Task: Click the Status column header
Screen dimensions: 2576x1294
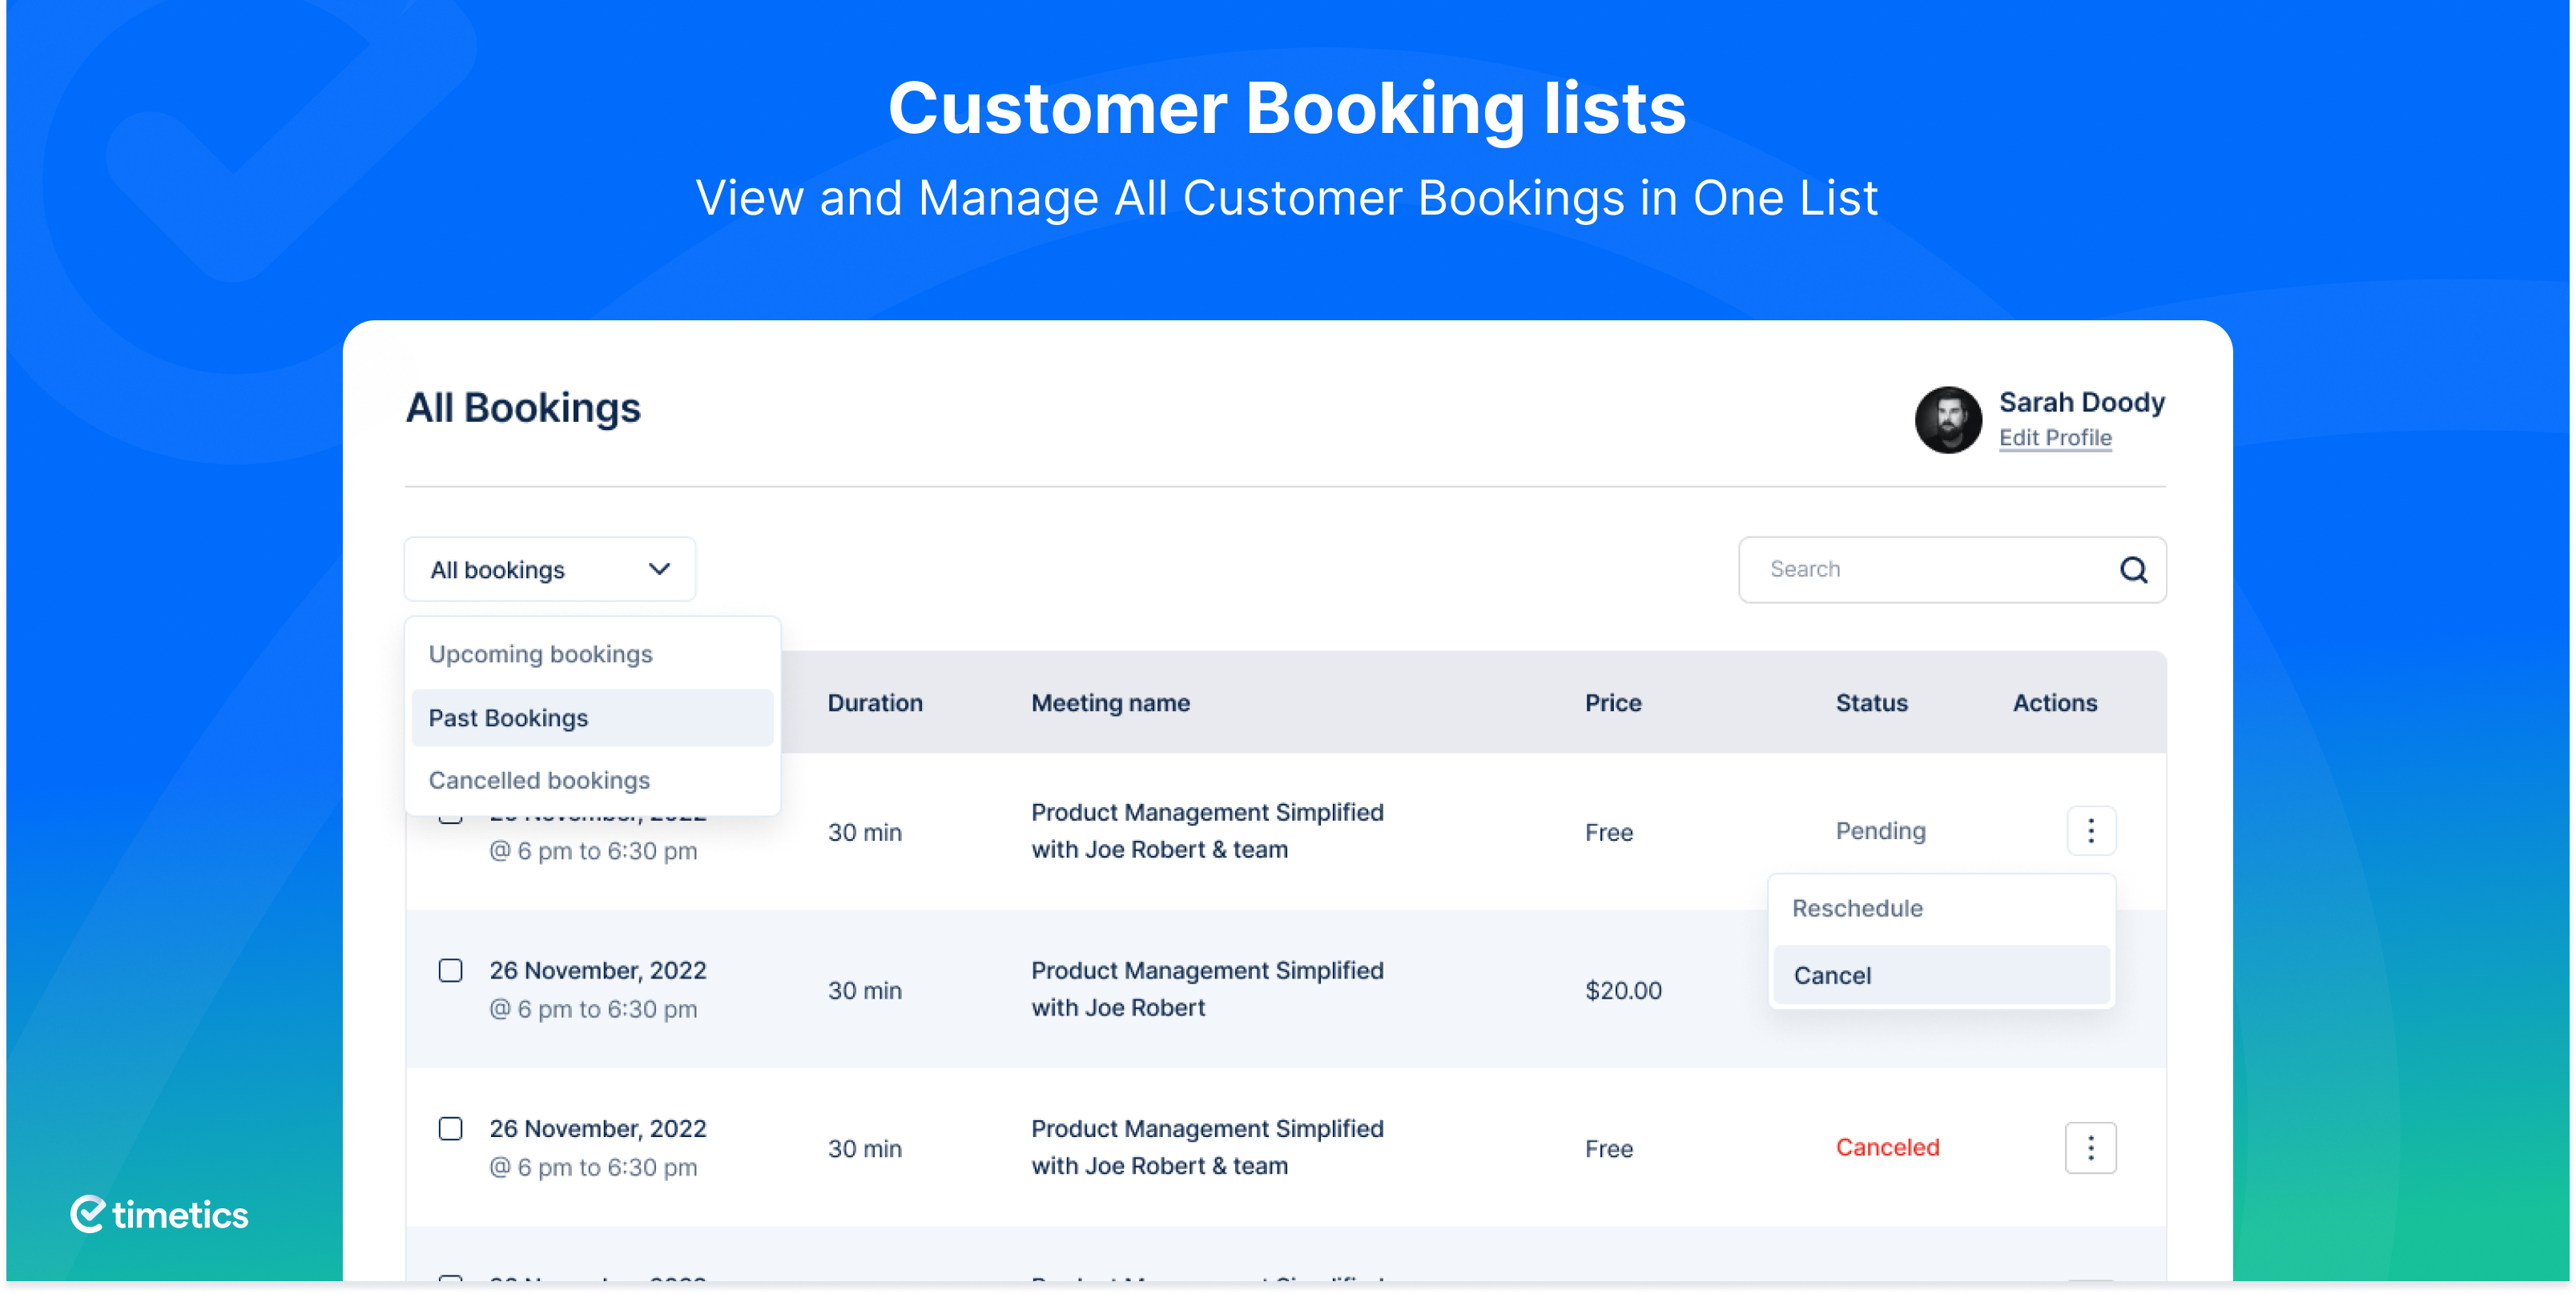Action: 1871,703
